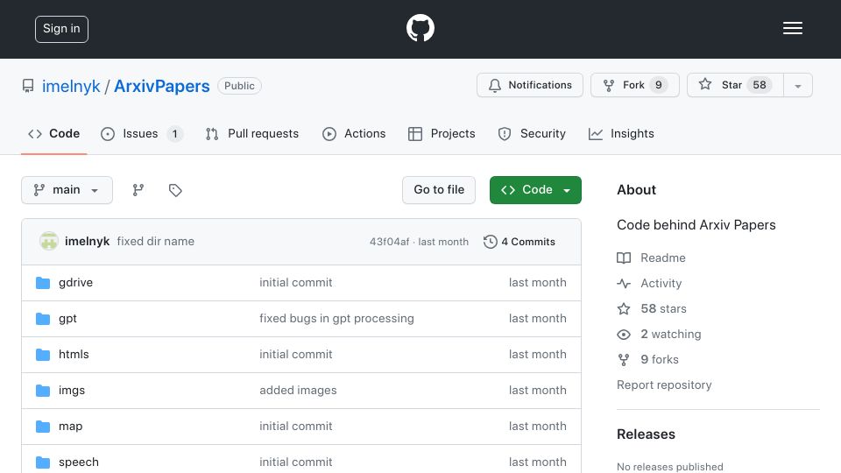Open the speech folder icon
The width and height of the screenshot is (841, 473).
coord(43,462)
